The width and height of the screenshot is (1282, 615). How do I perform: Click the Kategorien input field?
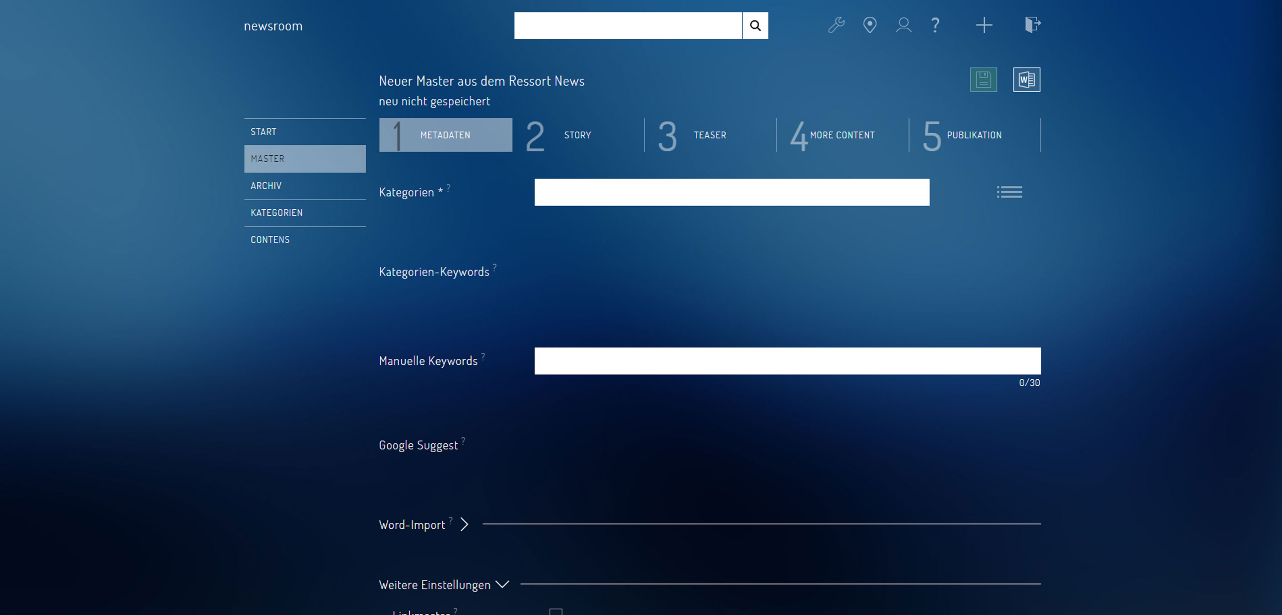[x=732, y=192]
